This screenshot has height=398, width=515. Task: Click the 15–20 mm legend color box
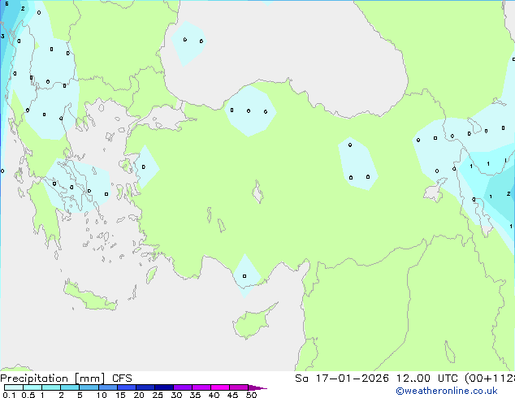tap(127, 387)
